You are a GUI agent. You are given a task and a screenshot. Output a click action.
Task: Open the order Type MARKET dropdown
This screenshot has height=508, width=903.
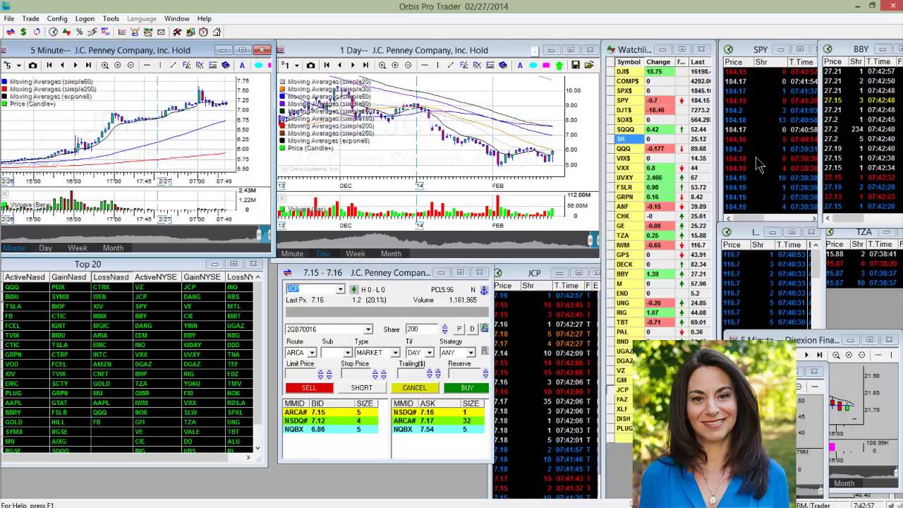click(395, 352)
